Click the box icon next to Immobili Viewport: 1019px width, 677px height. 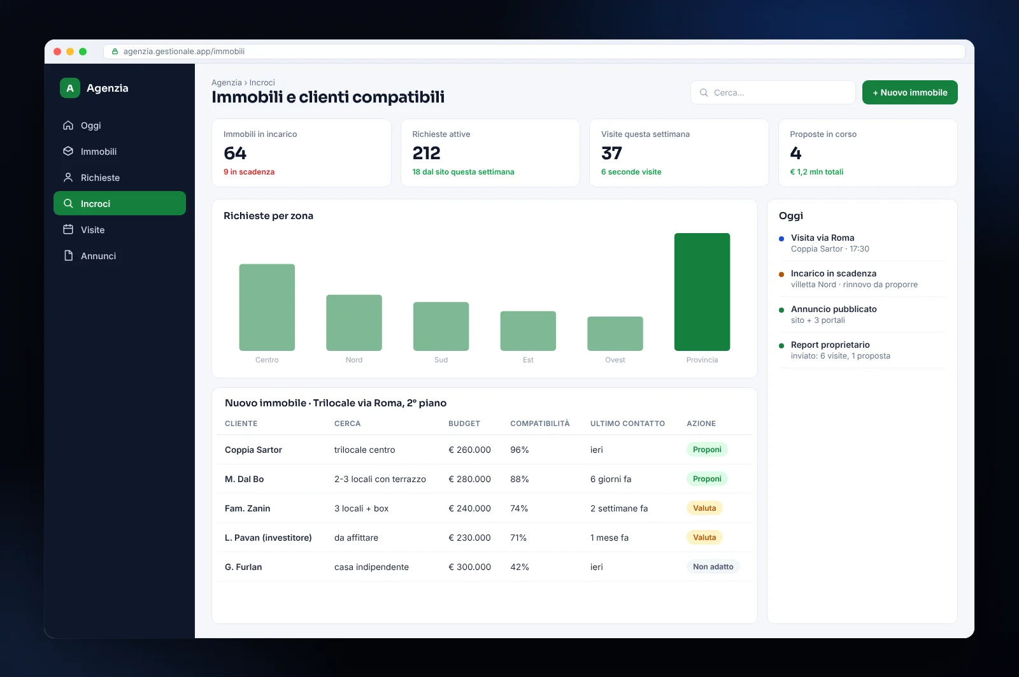click(x=68, y=152)
